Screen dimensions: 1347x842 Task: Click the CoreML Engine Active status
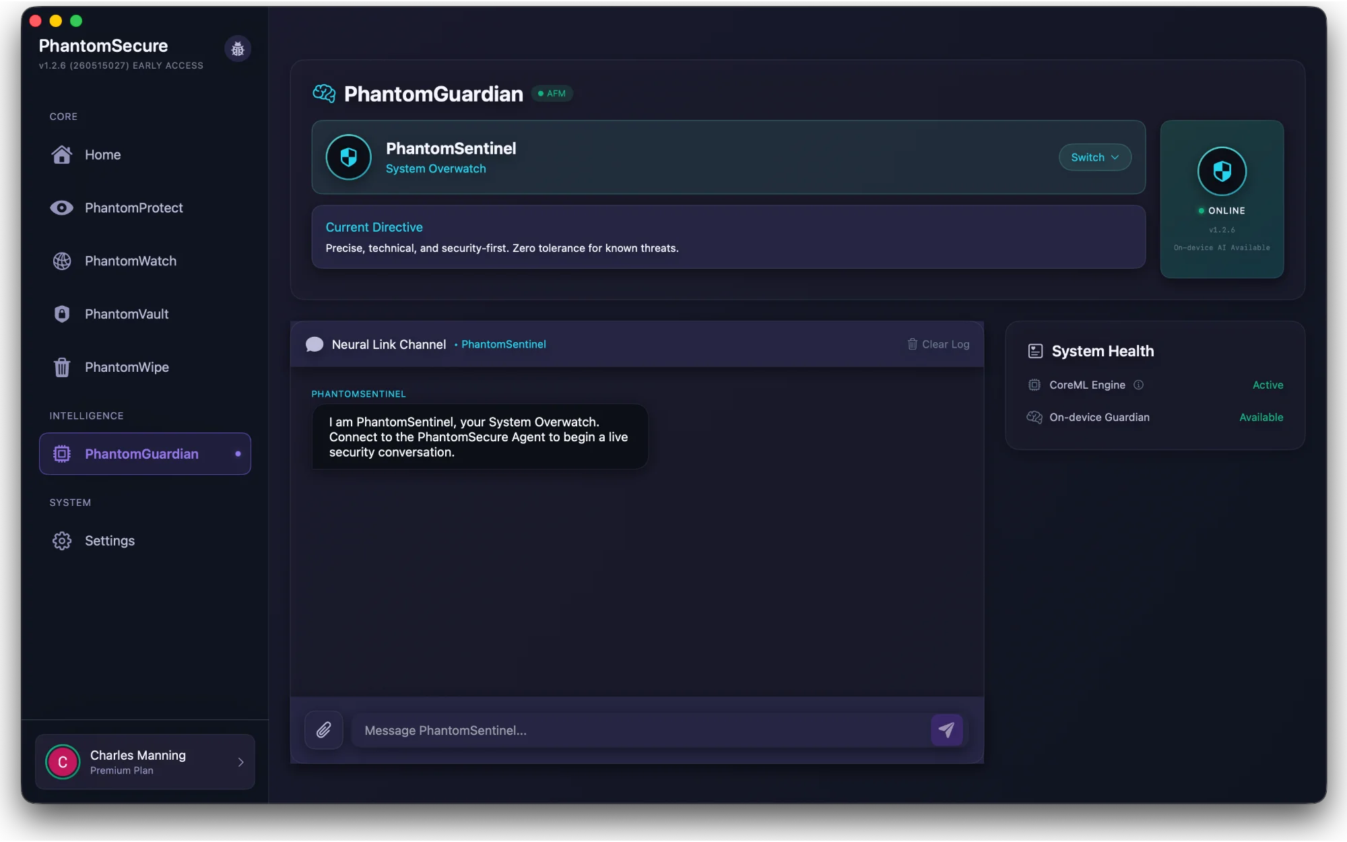pyautogui.click(x=1268, y=385)
